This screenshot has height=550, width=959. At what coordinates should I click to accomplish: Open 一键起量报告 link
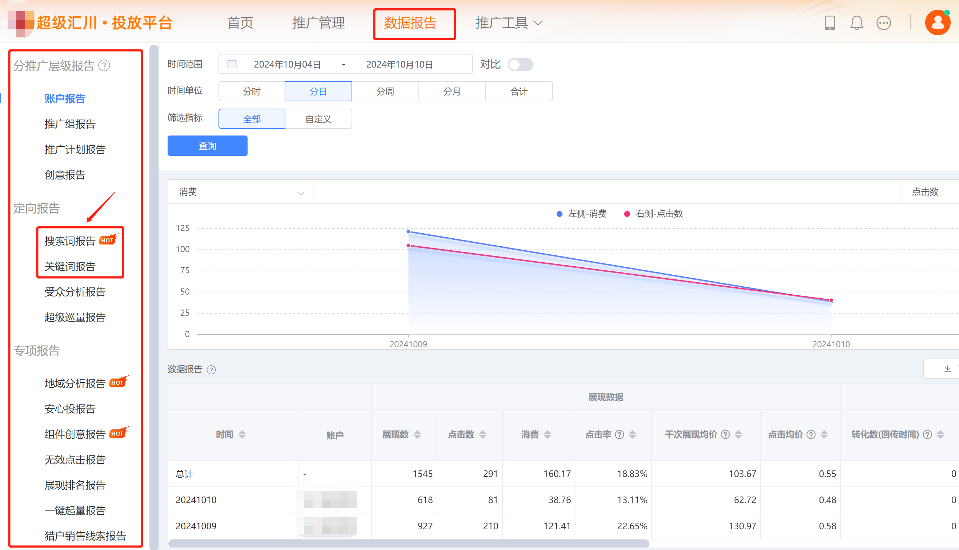(x=75, y=510)
